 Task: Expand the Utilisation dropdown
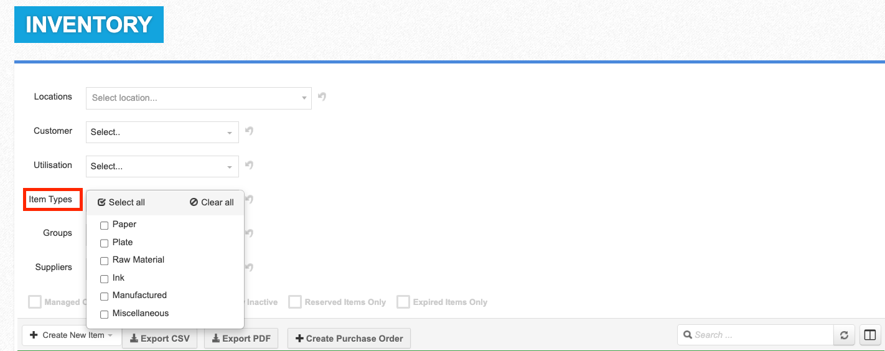pyautogui.click(x=162, y=166)
